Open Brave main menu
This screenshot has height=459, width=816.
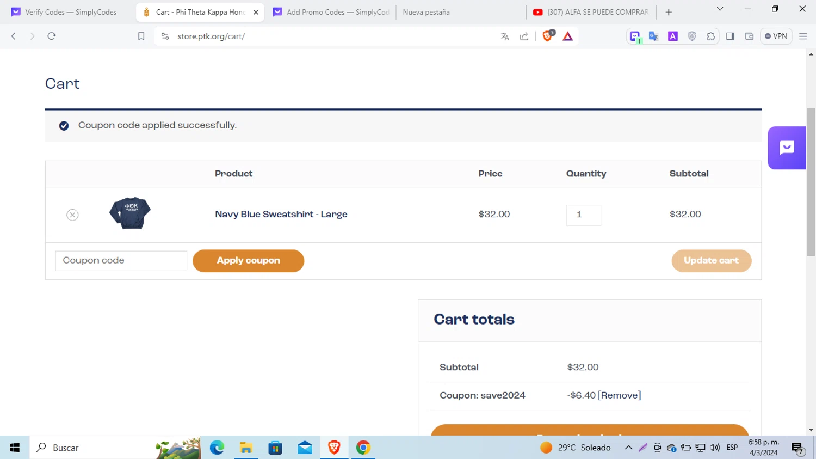pos(803,36)
